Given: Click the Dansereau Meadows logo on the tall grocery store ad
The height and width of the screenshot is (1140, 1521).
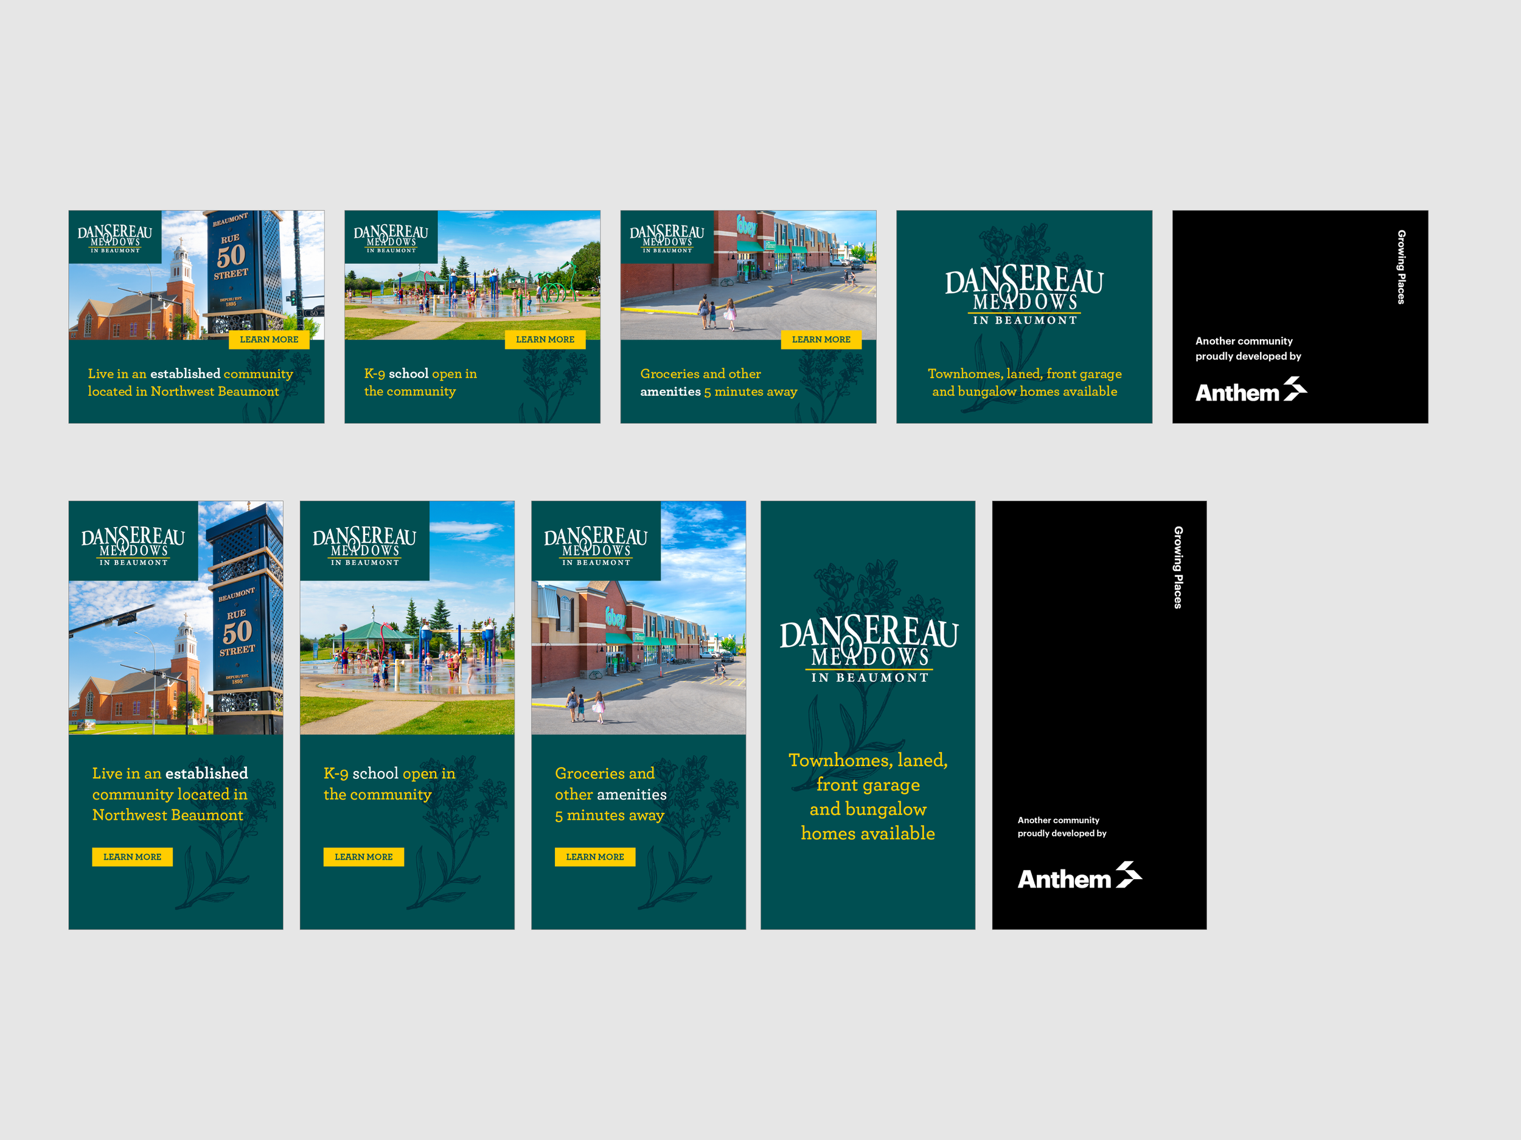Looking at the screenshot, I should click(596, 545).
